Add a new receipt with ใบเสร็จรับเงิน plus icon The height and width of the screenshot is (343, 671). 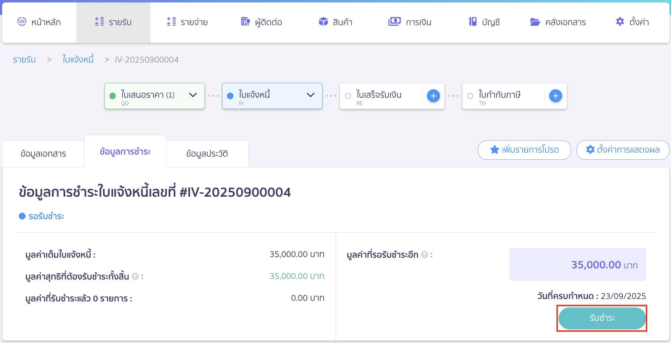(x=433, y=96)
